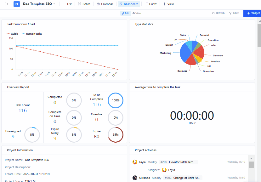Add a new view with plus View
Viewport: 261px width, 182px height.
point(168,4)
